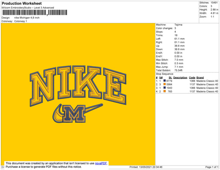The height and width of the screenshot is (170, 220).
Task: Select Max Jump value '7.1 mm'
Action: tap(179, 67)
